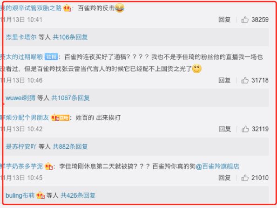Click crown badge next to buling布莉
The image size is (277, 208).
click(41, 195)
